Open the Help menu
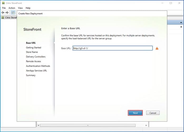The image size is (184, 132). click(x=28, y=8)
